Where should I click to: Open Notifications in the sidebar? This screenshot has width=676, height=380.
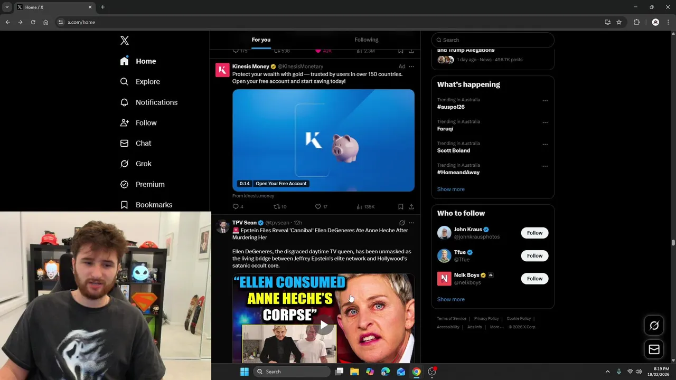(x=148, y=102)
